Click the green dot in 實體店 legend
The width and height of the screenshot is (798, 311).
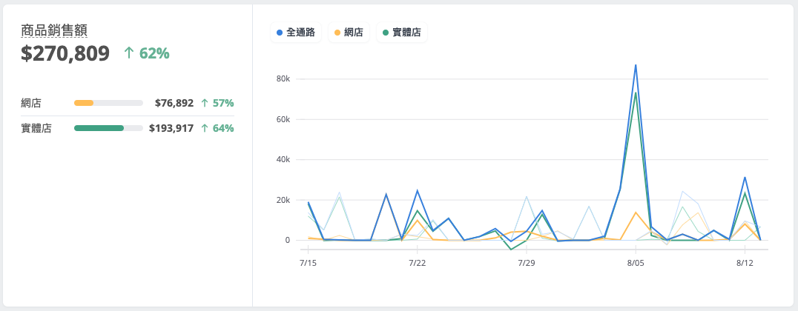(385, 33)
